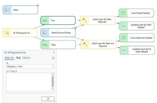
Task: Select the Count Mask Needed label
Action: point(140,13)
